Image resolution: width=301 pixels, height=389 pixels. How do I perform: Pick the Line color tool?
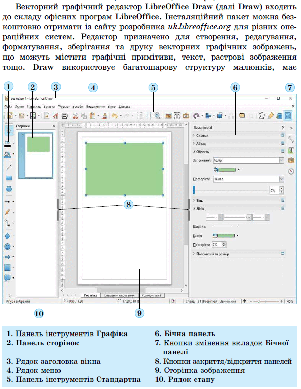[x=8, y=144]
